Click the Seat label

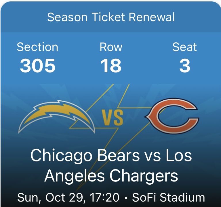pyautogui.click(x=184, y=47)
